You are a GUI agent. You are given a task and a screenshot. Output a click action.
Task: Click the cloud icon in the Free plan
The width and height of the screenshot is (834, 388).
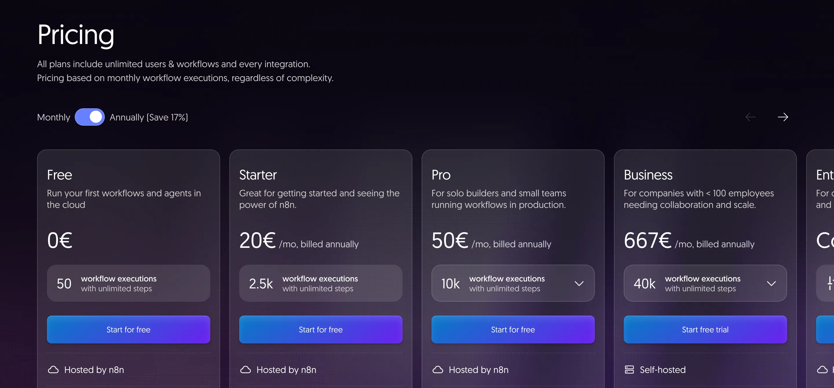click(53, 369)
